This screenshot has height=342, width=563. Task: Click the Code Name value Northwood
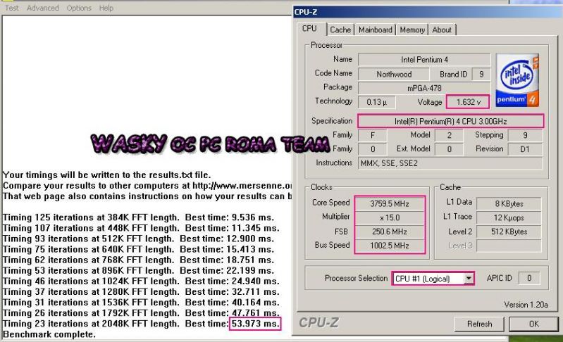point(393,74)
